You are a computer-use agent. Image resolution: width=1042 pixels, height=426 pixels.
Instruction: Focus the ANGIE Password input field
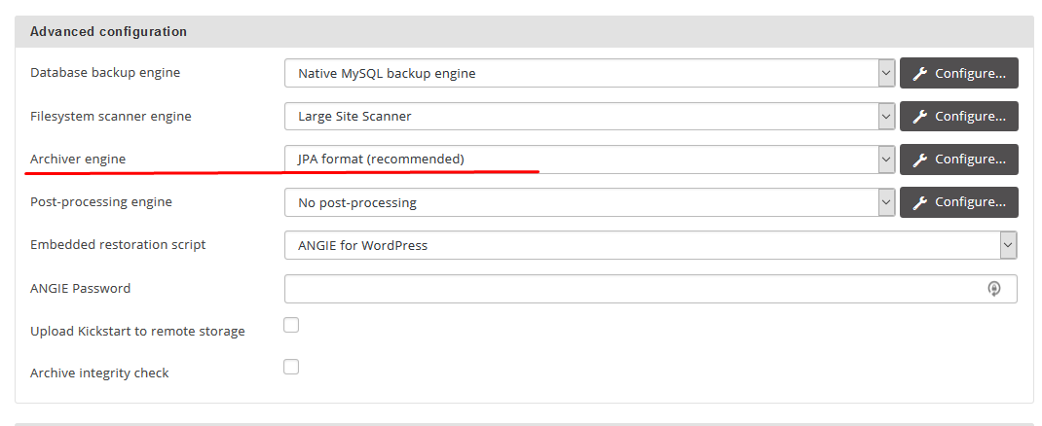click(x=633, y=289)
